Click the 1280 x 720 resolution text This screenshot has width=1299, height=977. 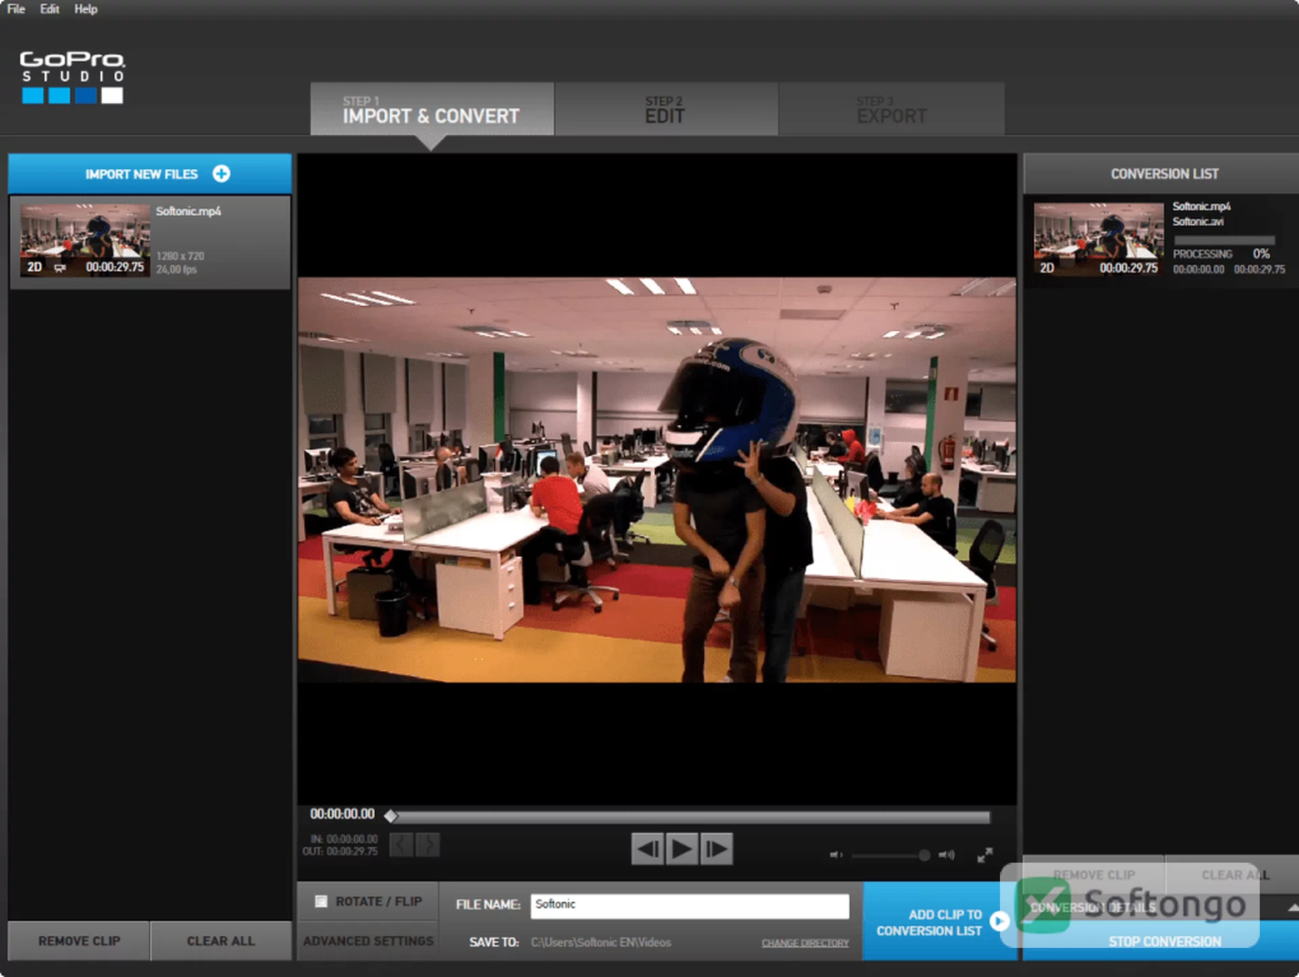pos(180,256)
